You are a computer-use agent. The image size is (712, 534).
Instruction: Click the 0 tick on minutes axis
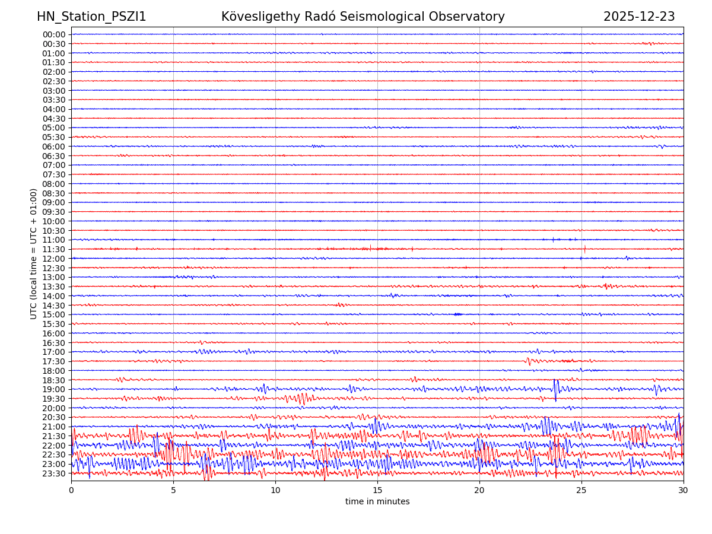coord(71,491)
